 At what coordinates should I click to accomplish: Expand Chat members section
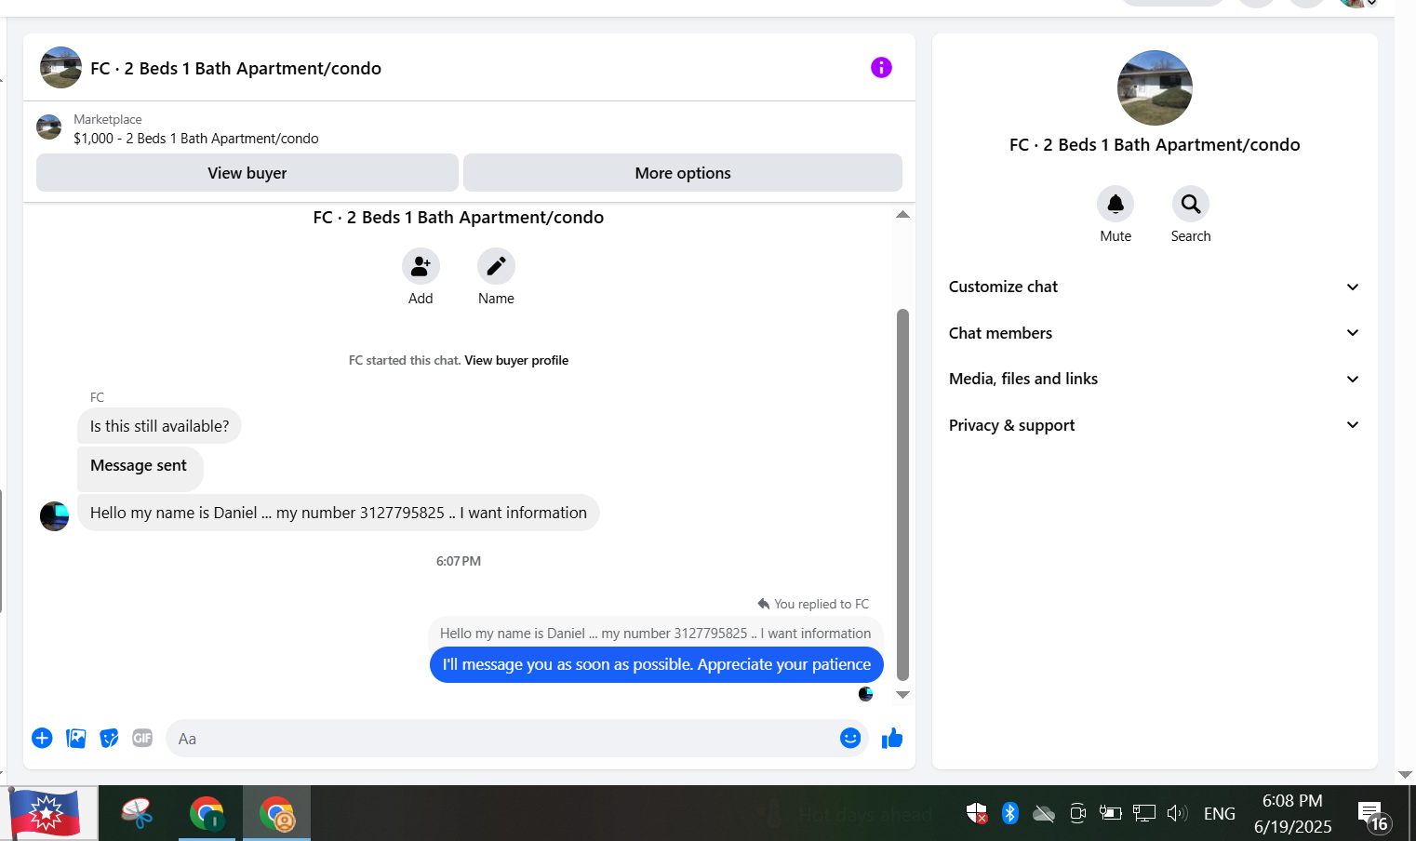click(1155, 333)
